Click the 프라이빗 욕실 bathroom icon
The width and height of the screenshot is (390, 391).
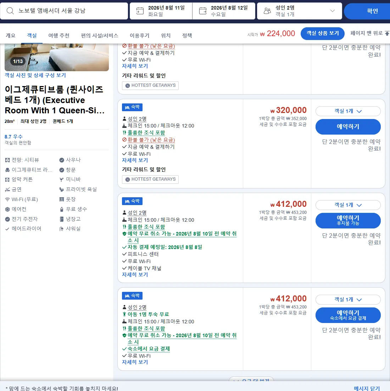tap(62, 189)
